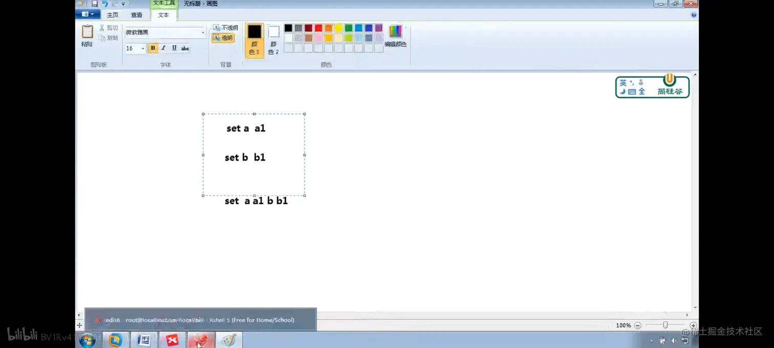This screenshot has width=774, height=348.
Task: Undo the last action in the quick access toolbar
Action: click(x=105, y=4)
